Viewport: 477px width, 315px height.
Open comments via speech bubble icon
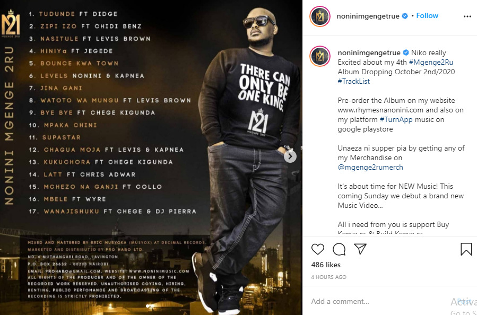click(x=339, y=249)
